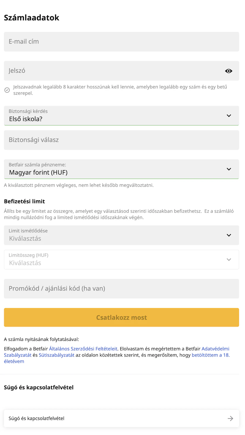Click the Kiválasztás placeholder under Limit ismétlődése
This screenshot has height=435, width=245.
pyautogui.click(x=25, y=239)
